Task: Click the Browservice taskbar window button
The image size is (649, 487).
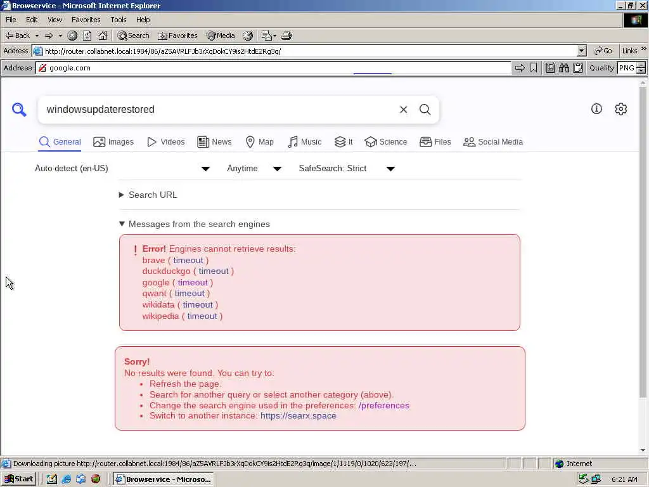Action: [164, 479]
